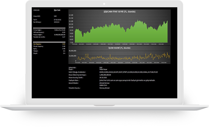This screenshot has width=209, height=128.
Task: Select the stock code value 'SISE' beside Hisse KOD
Action: tap(55, 16)
